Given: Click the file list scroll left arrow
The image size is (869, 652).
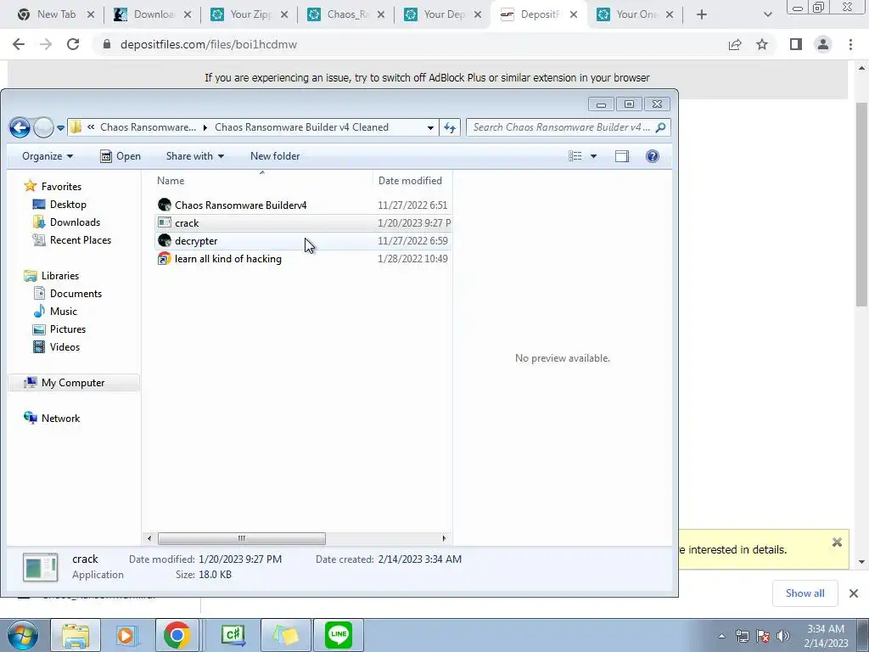Looking at the screenshot, I should 149,538.
